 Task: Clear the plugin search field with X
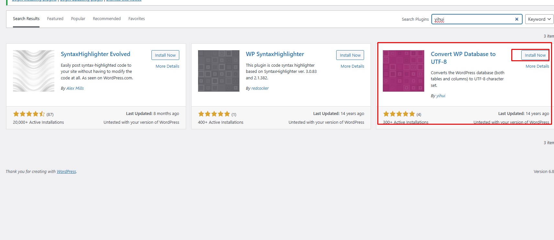pos(516,19)
